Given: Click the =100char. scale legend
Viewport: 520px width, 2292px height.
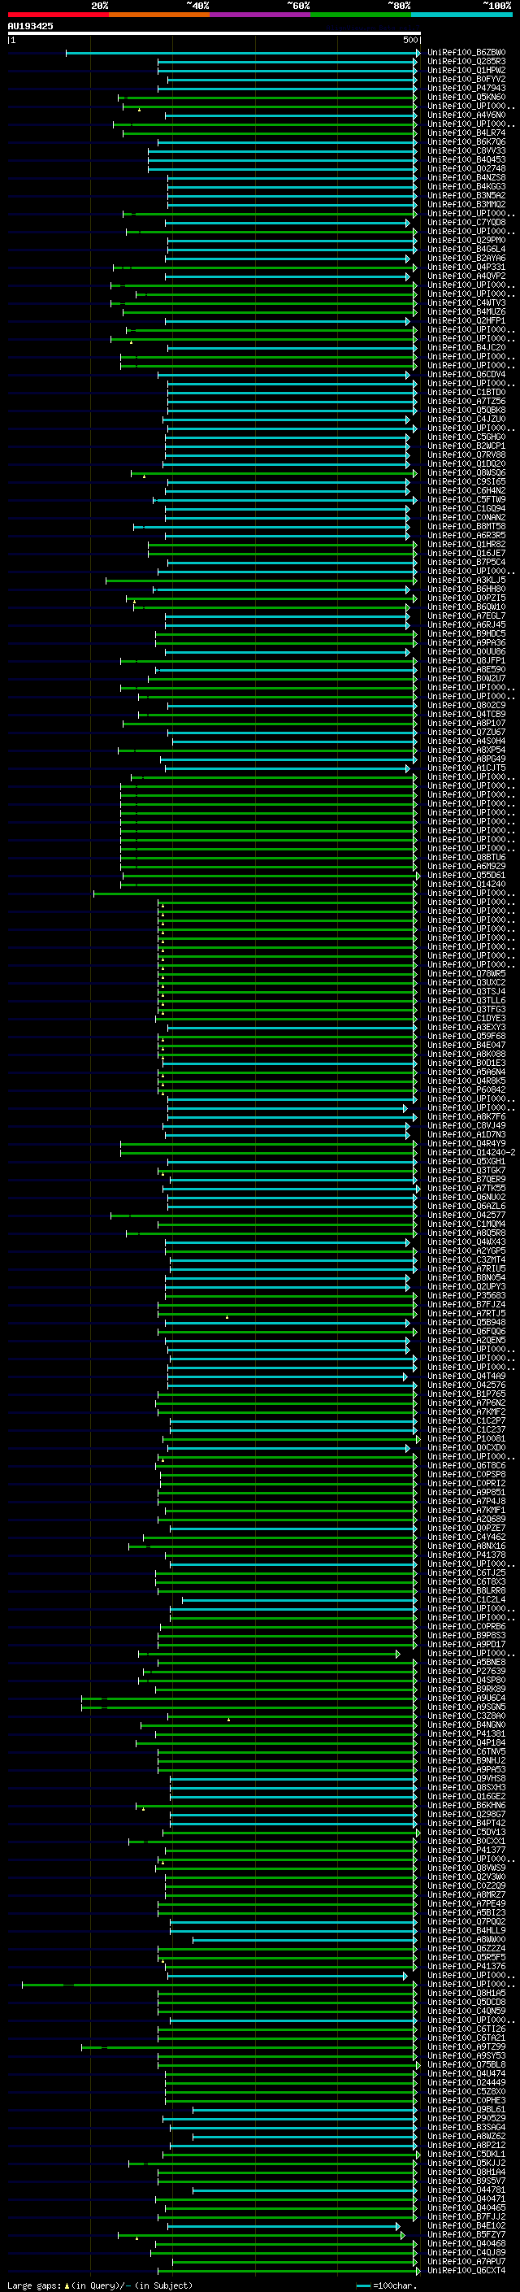Looking at the screenshot, I should (x=386, y=2285).
